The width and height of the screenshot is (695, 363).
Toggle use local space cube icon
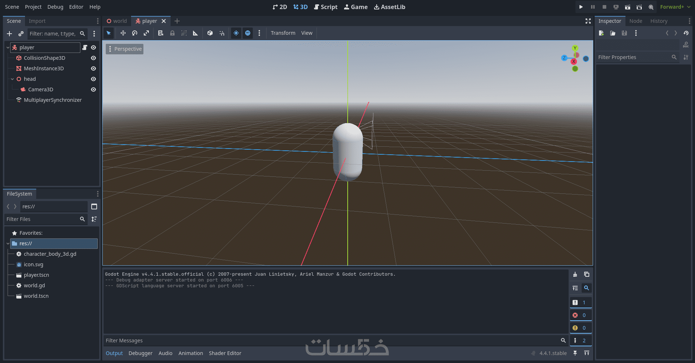click(x=210, y=33)
